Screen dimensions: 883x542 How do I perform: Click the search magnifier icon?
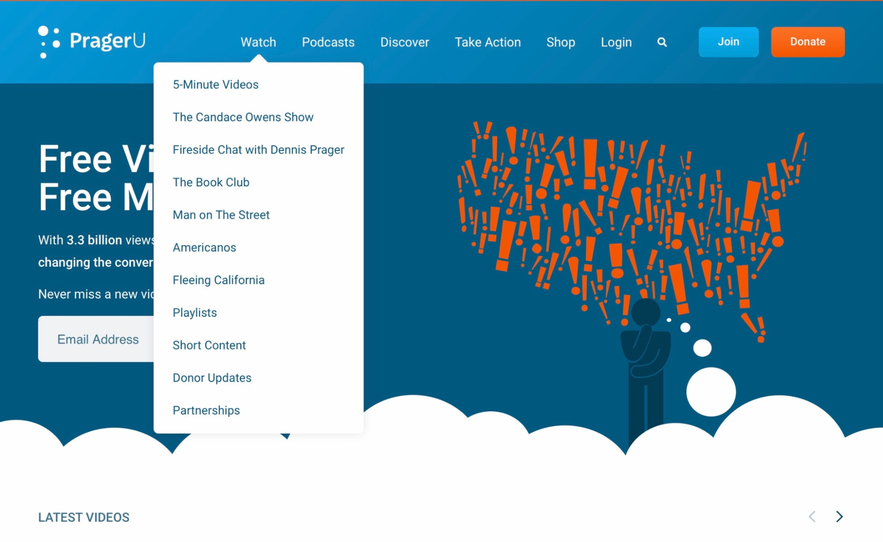pyautogui.click(x=662, y=42)
